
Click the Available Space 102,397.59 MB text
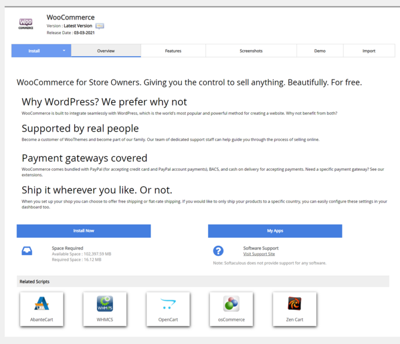81,254
